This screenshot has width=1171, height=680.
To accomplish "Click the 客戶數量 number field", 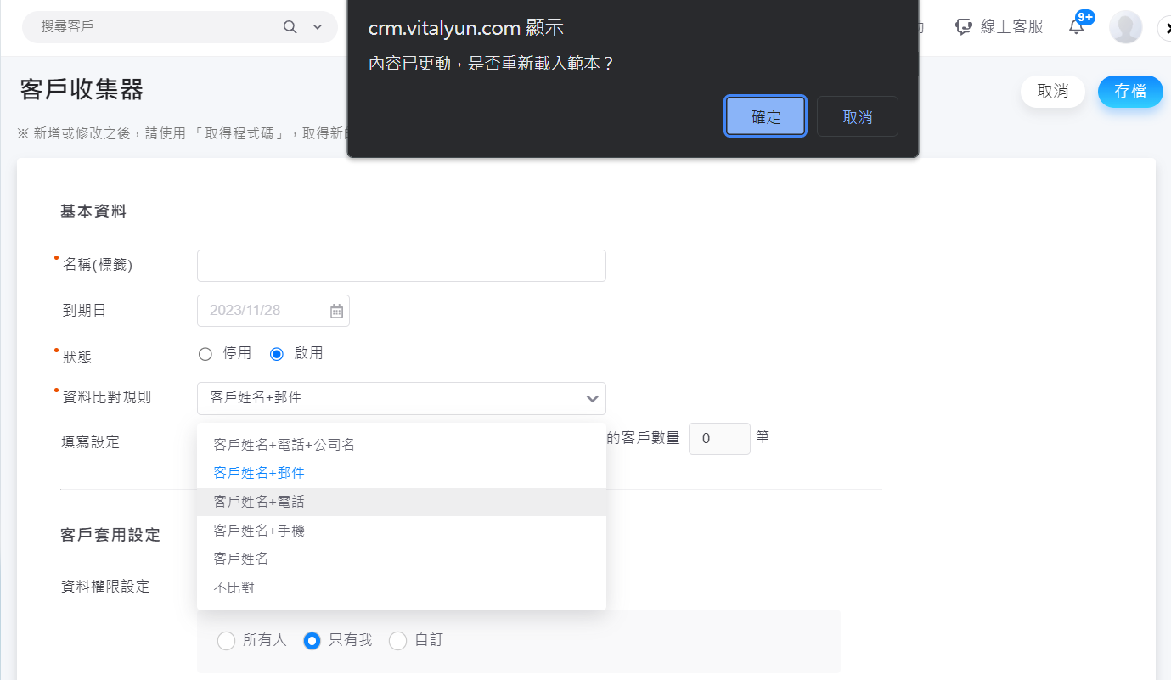I will 718,439.
